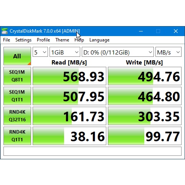The width and height of the screenshot is (185, 185).
Task: Click the 568.93 read result
Action: (69, 76)
